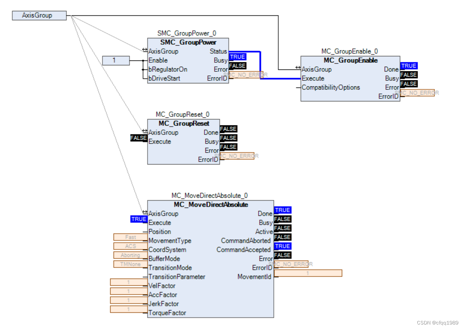Toggle the TRUE Execute input on MC_MoveDirectAbsolute
This screenshot has width=464, height=329.
[x=139, y=219]
